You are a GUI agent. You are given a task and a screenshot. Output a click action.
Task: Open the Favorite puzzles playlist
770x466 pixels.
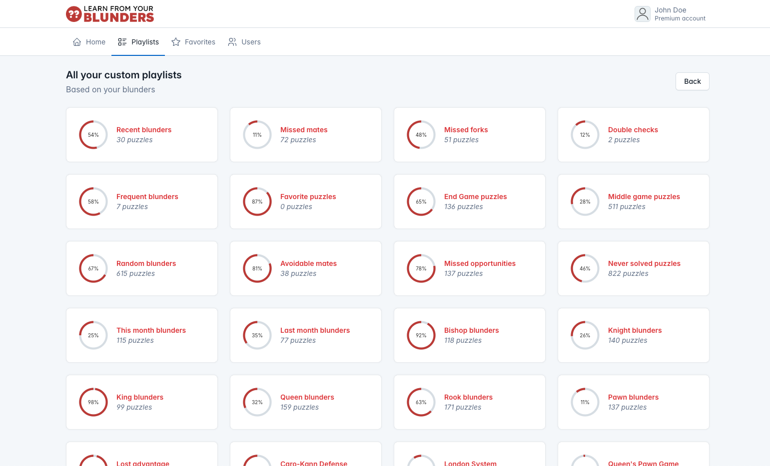(306, 202)
